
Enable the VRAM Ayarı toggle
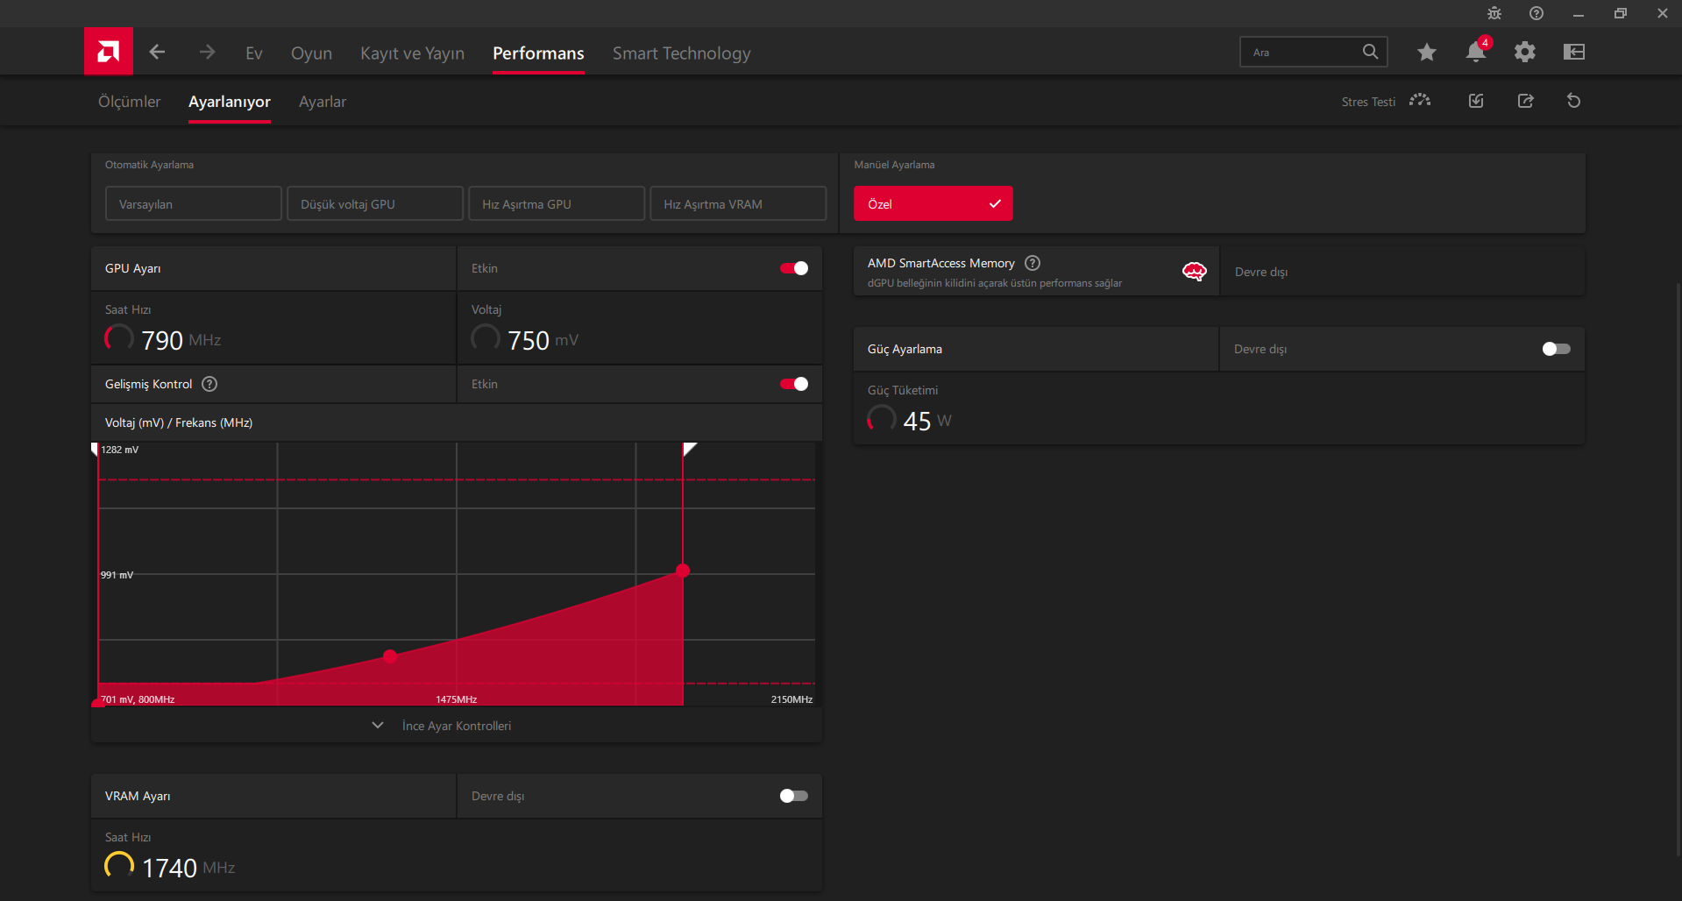(x=794, y=796)
